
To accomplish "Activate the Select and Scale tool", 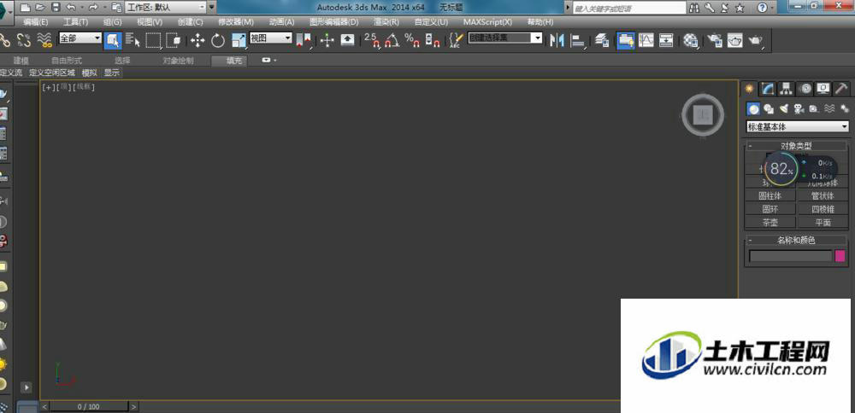I will 239,40.
